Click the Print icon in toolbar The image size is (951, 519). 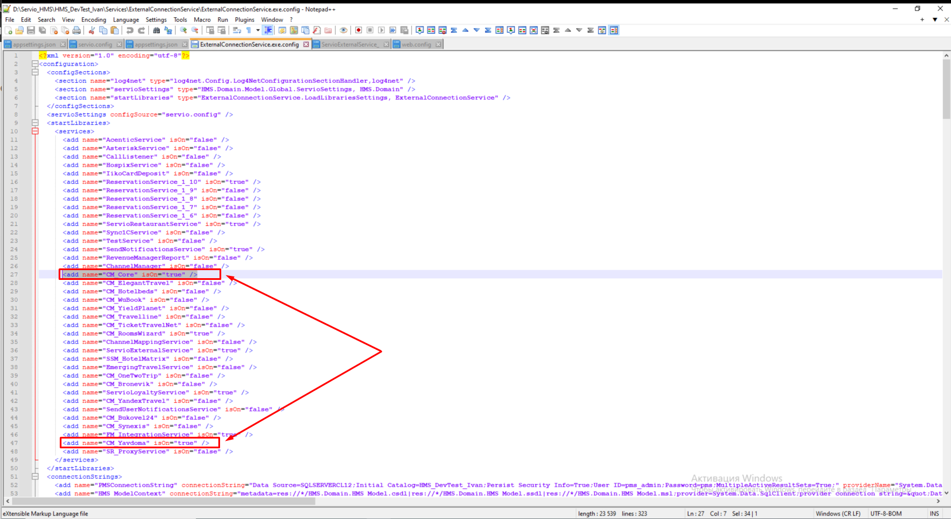(x=76, y=30)
